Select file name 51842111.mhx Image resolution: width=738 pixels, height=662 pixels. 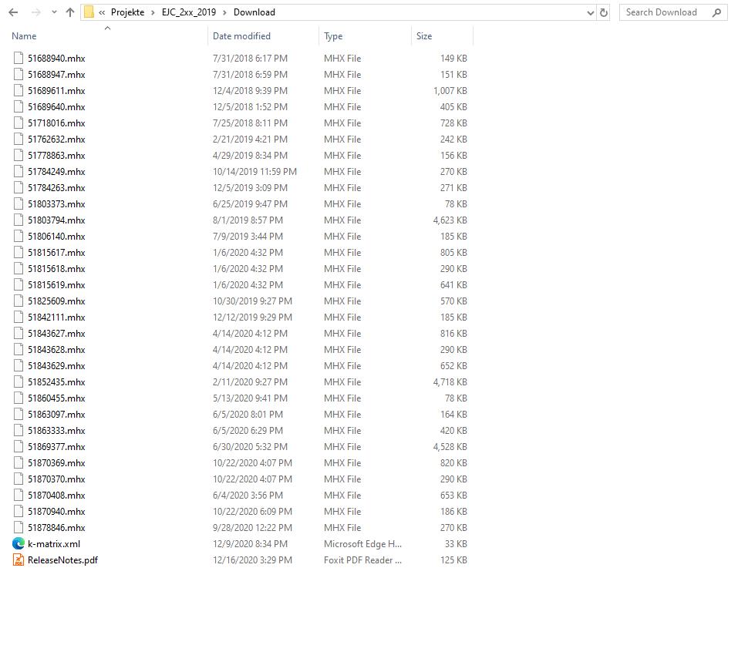click(x=56, y=317)
